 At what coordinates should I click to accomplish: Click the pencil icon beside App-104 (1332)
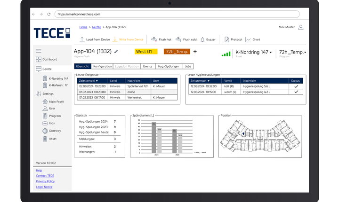click(x=116, y=52)
